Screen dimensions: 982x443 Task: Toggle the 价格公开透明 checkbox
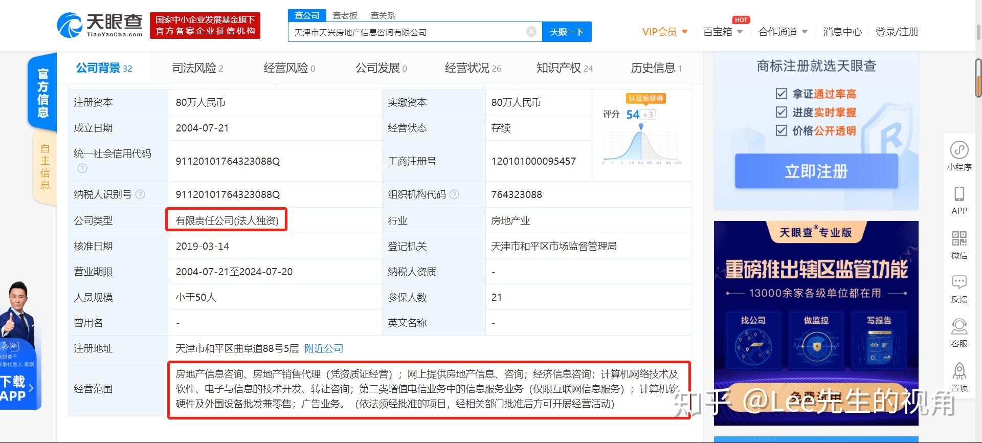click(781, 130)
